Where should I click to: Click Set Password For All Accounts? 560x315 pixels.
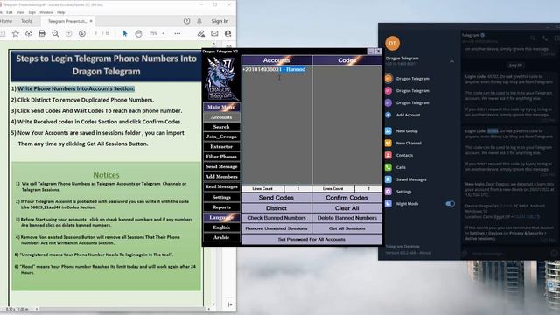point(311,239)
